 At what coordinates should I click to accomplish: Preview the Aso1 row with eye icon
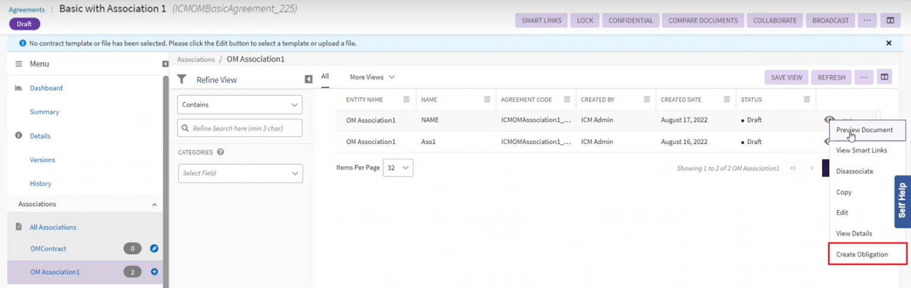click(x=826, y=142)
